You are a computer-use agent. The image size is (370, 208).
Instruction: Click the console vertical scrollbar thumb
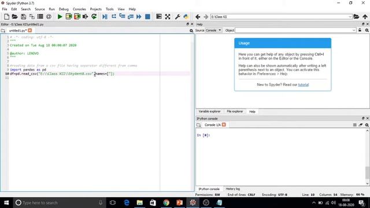point(367,173)
